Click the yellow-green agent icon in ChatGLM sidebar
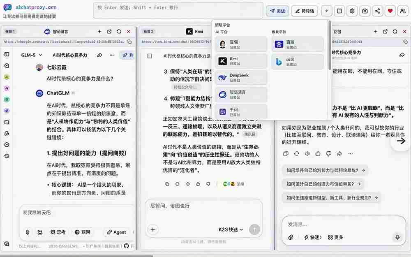The width and height of the screenshot is (411, 257). pos(7,77)
